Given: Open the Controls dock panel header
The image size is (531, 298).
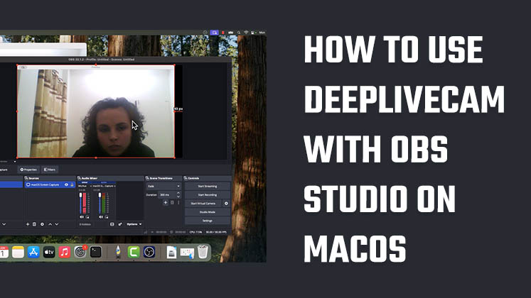Looking at the screenshot, I should click(208, 178).
